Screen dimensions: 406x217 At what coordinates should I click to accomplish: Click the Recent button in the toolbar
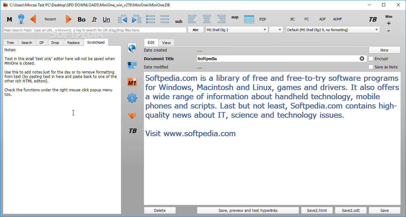click(50, 19)
